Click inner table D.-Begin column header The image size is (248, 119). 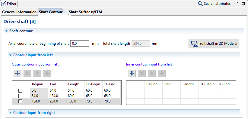[208, 84]
